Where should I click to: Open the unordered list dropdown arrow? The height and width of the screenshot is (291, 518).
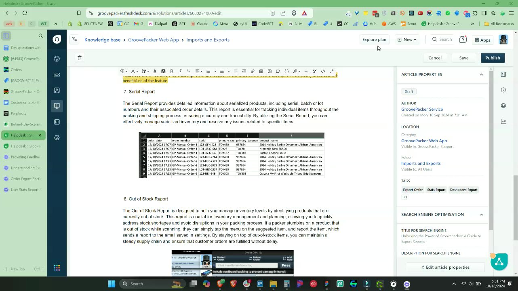point(229,71)
